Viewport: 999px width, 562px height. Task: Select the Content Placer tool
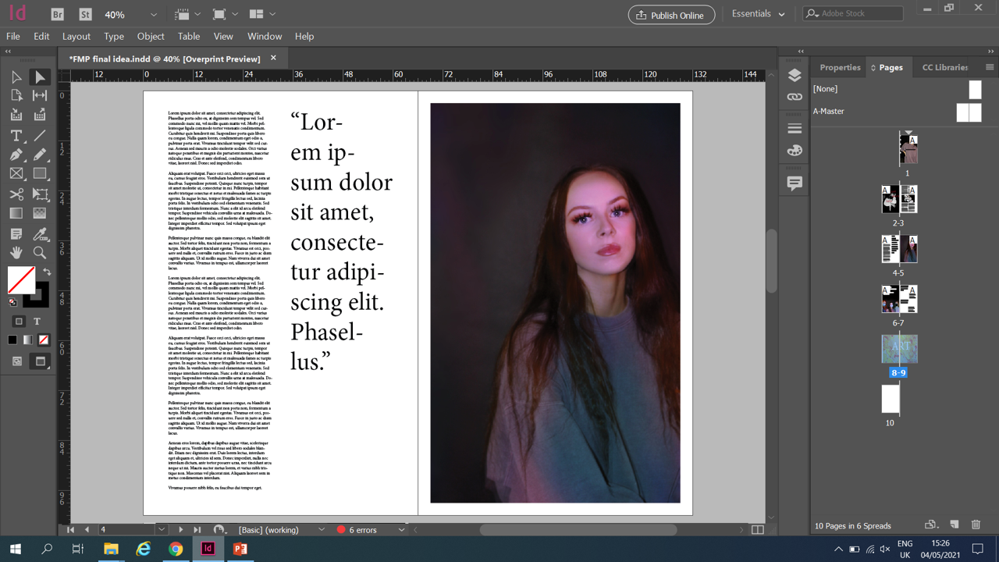point(40,116)
